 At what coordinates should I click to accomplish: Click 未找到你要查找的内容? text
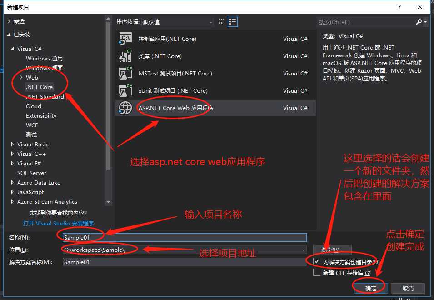[x=58, y=213]
